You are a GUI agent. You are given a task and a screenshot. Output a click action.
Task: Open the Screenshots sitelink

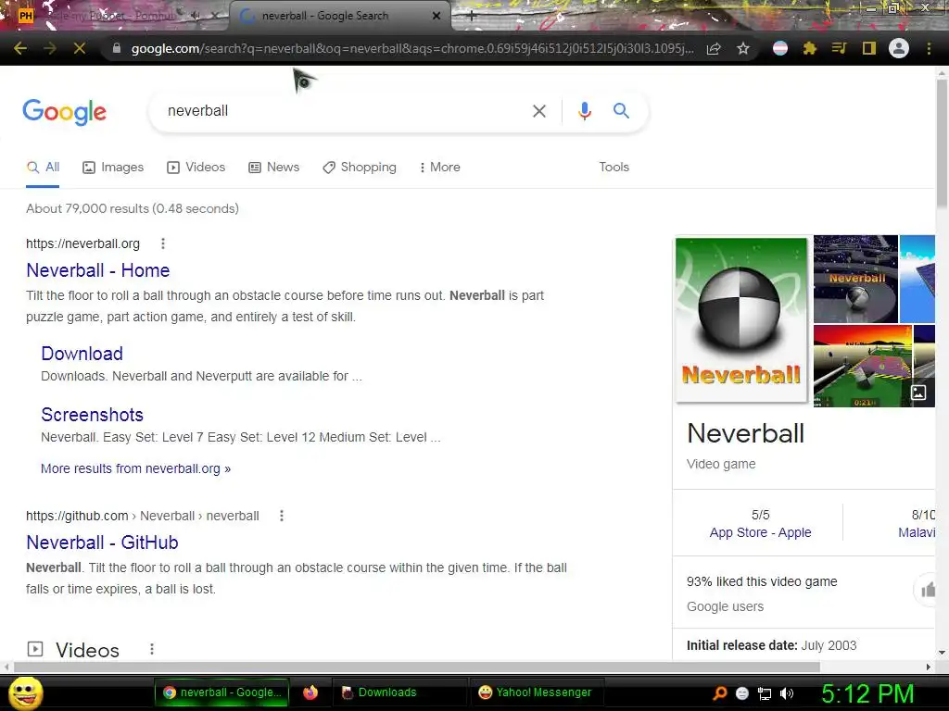pos(92,415)
